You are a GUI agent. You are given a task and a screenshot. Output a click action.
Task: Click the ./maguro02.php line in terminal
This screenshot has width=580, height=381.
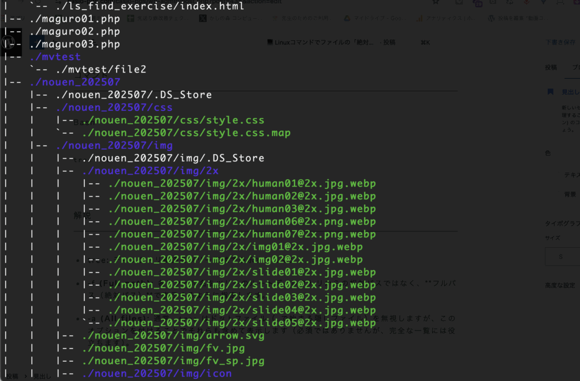click(x=74, y=32)
